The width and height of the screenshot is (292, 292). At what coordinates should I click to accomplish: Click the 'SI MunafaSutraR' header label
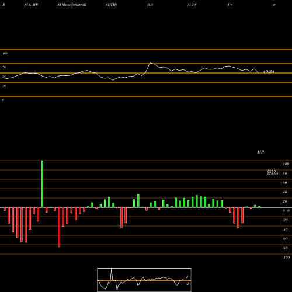point(72,5)
